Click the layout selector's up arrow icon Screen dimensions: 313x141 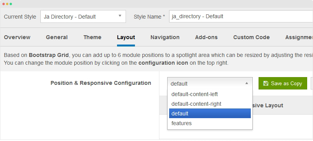click(x=247, y=83)
